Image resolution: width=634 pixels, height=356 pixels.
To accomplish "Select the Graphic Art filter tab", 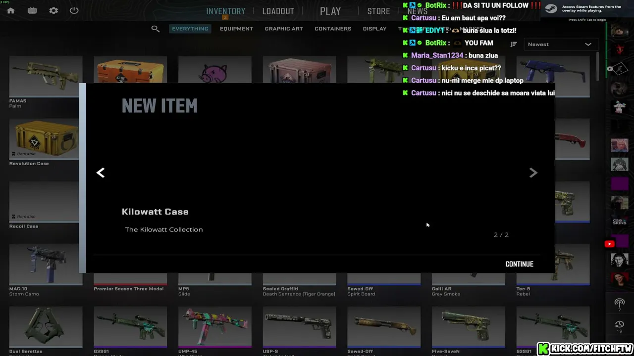I will (284, 29).
